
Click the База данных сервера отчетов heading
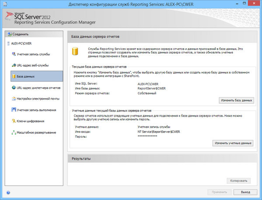[95, 36]
